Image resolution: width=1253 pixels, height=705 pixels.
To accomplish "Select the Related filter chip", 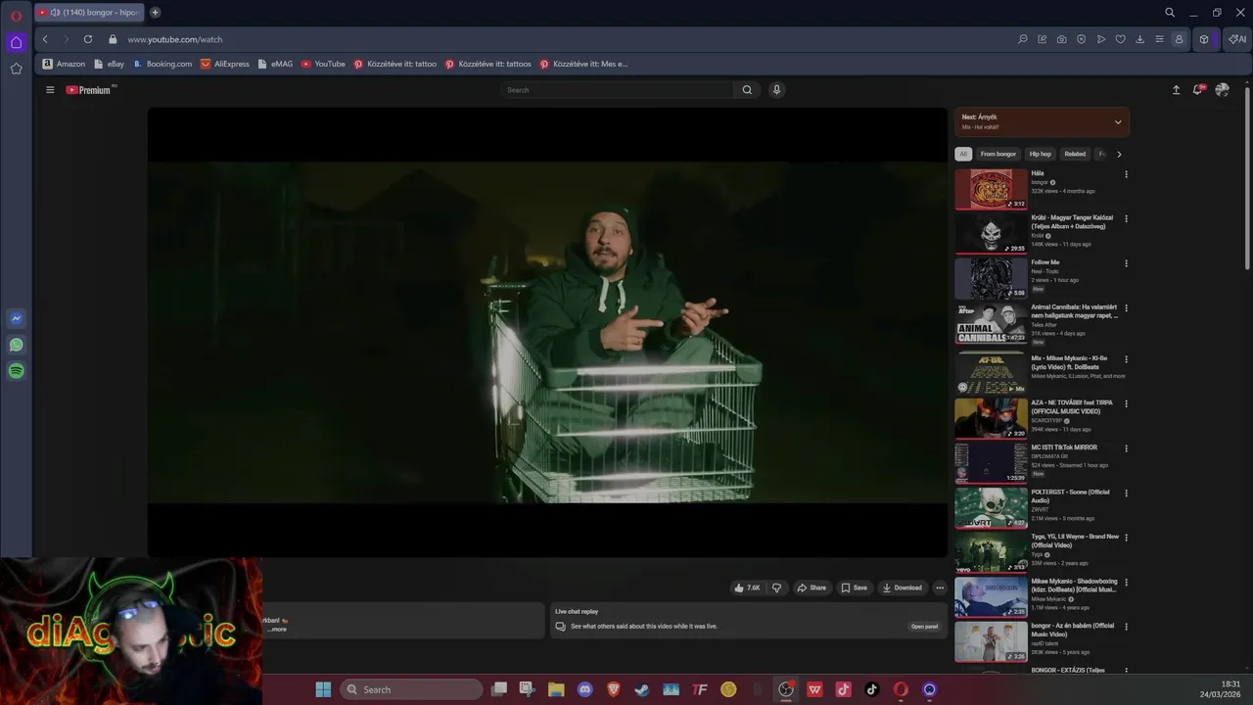I will click(1075, 154).
